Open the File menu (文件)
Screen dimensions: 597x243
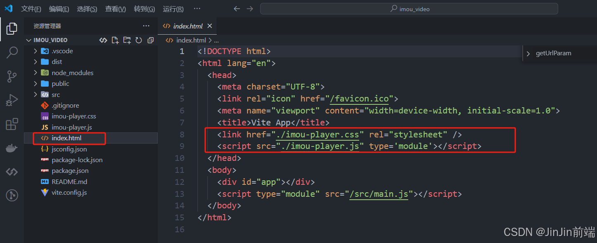[x=31, y=9]
